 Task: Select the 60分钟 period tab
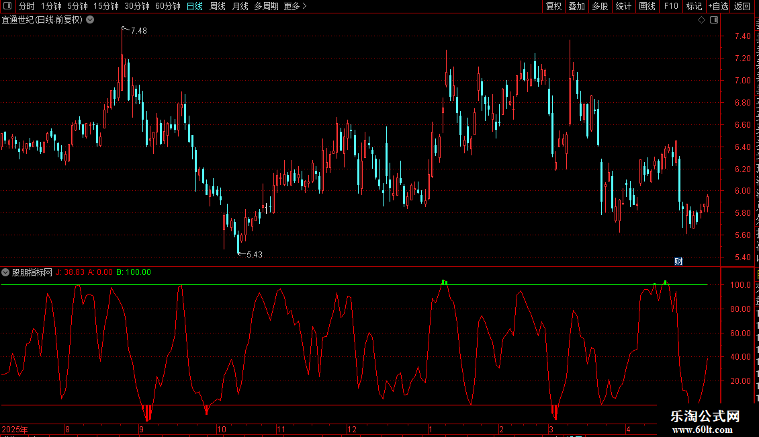pos(168,6)
